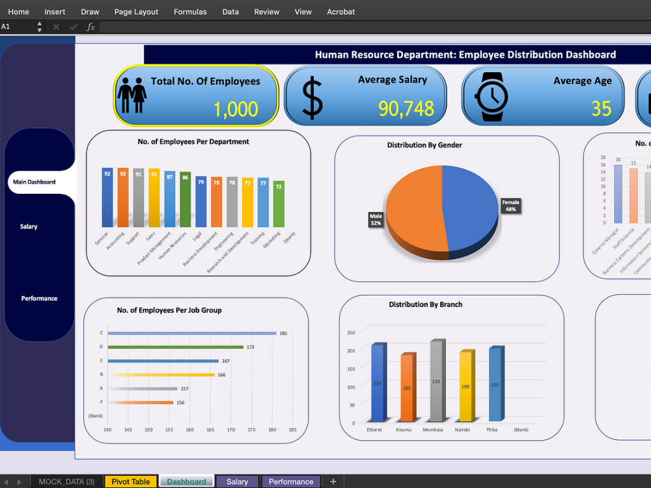Click the checkmark icon in the formula bar
Screen dimensions: 651x488
72,27
